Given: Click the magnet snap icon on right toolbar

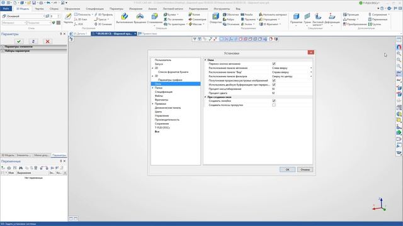Looking at the screenshot, I should (399, 47).
